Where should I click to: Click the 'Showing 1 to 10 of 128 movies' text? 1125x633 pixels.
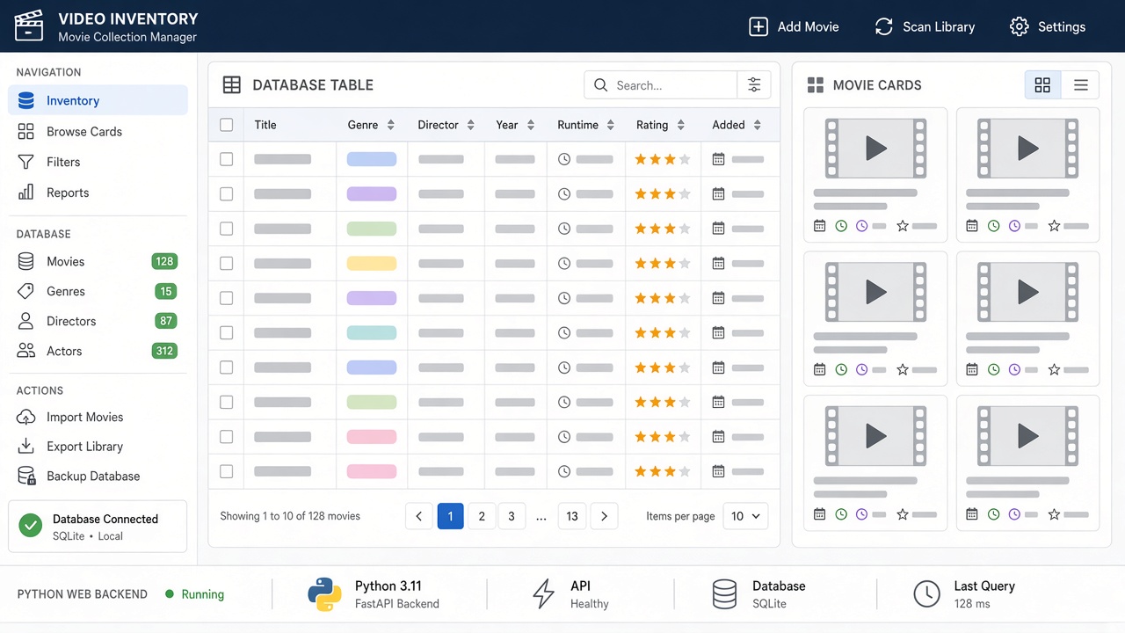[x=290, y=516]
